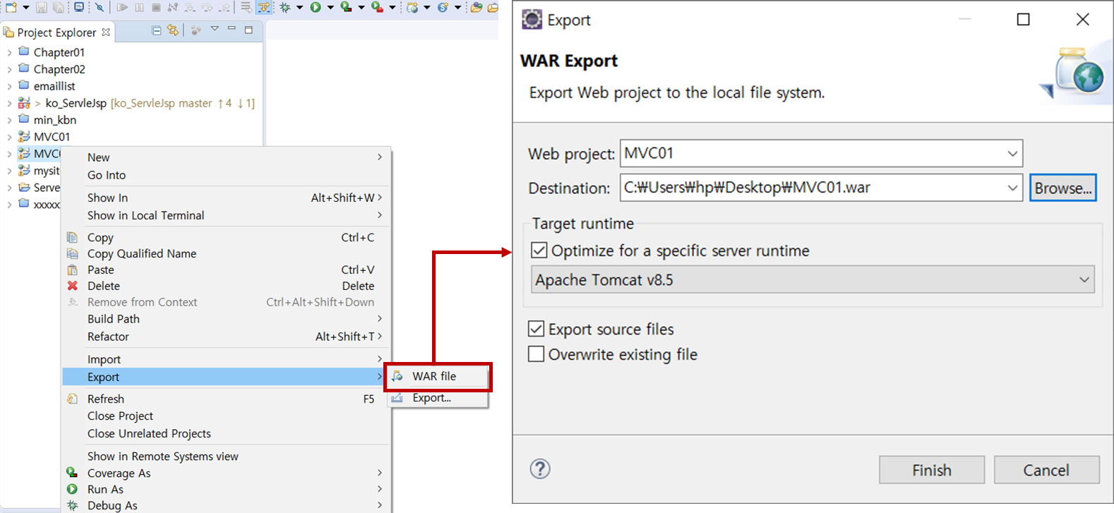Click the Step Over icon
The image size is (1114, 513).
[207, 7]
